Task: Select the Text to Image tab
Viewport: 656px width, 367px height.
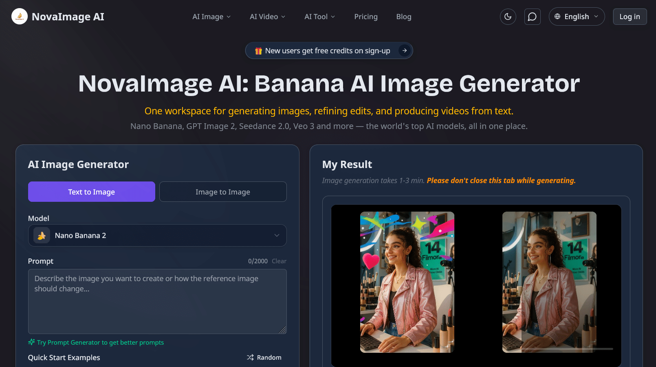Action: click(x=92, y=192)
